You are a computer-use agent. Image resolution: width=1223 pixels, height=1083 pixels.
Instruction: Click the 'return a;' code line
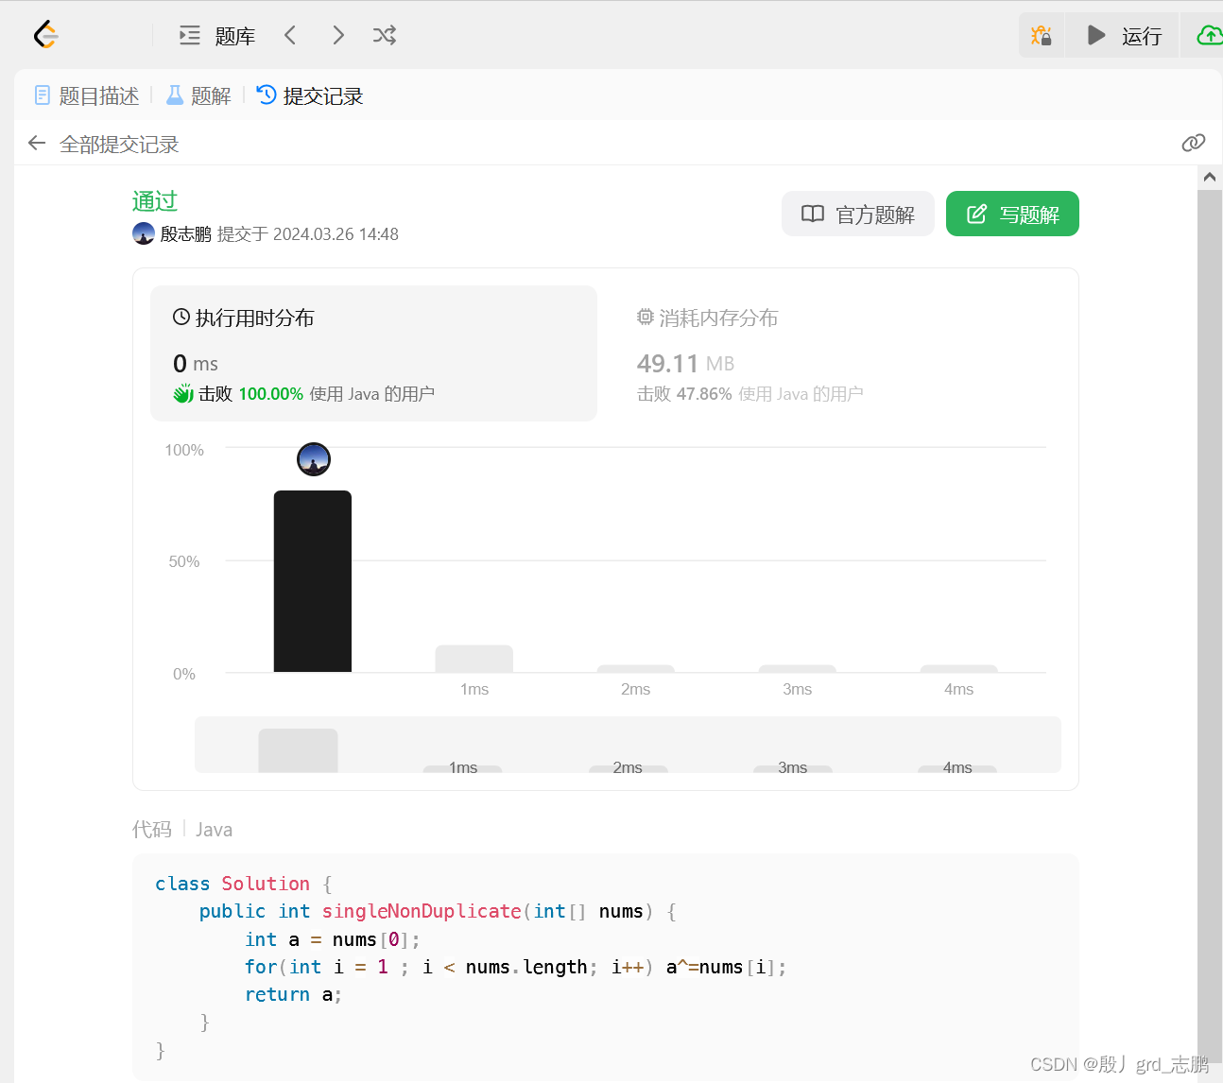(x=293, y=994)
